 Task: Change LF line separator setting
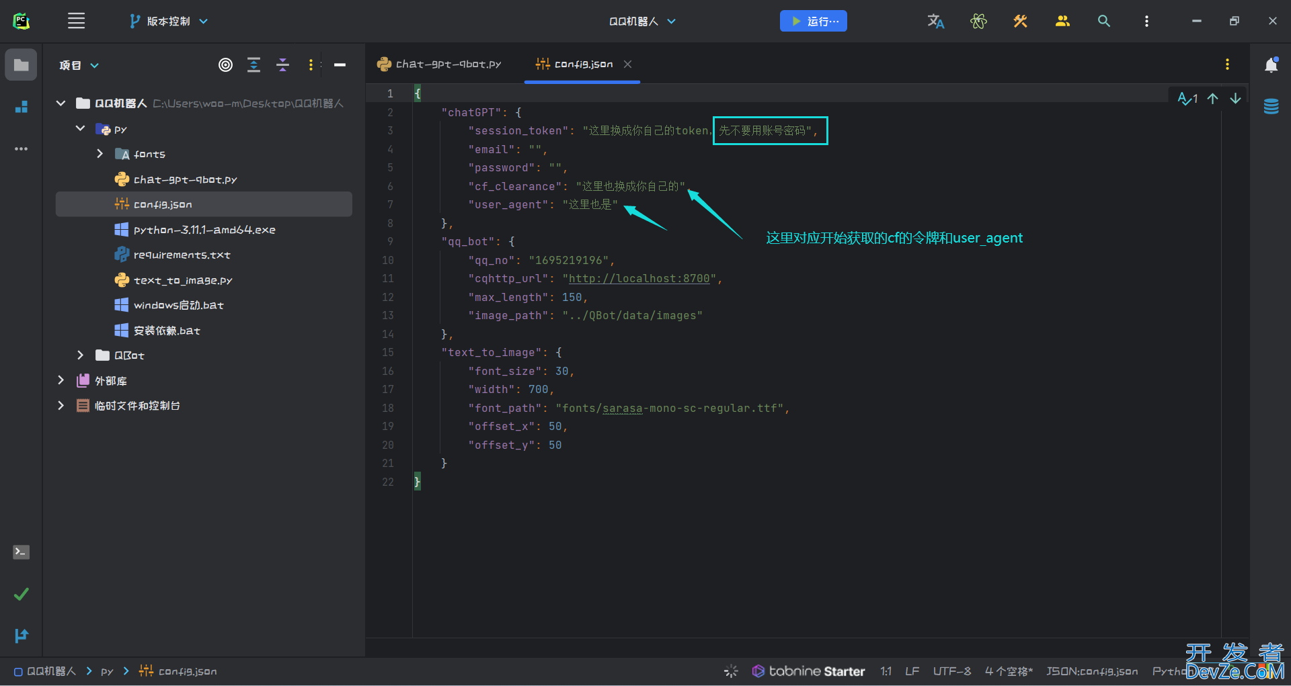912,671
